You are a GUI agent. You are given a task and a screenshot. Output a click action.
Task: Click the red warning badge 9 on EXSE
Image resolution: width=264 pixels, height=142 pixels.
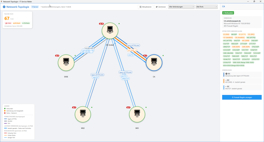click(57, 56)
